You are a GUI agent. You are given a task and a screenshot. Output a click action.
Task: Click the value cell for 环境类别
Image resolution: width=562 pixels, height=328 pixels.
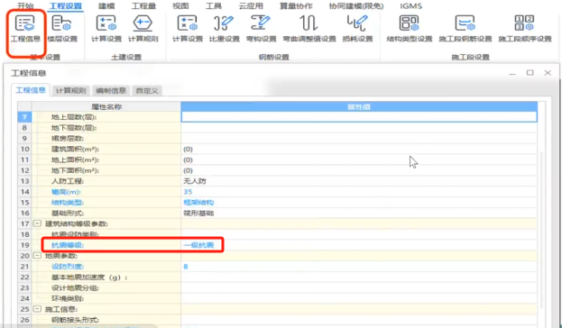[359, 298]
